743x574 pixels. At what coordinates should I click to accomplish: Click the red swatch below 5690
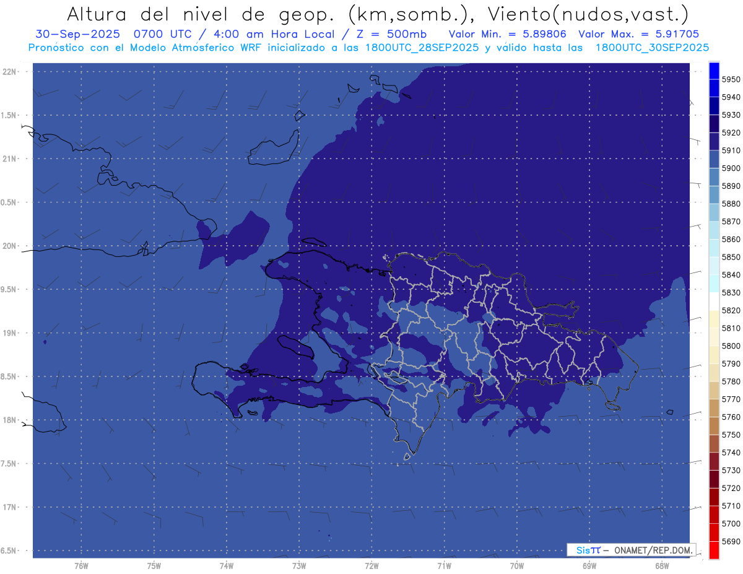click(714, 550)
